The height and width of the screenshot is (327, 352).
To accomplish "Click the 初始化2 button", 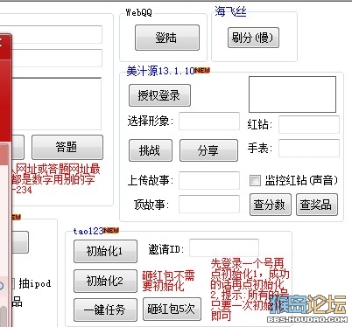I will pyautogui.click(x=105, y=281).
